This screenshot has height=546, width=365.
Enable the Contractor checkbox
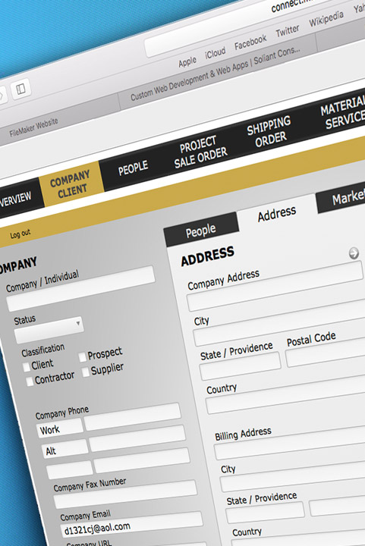(30, 381)
